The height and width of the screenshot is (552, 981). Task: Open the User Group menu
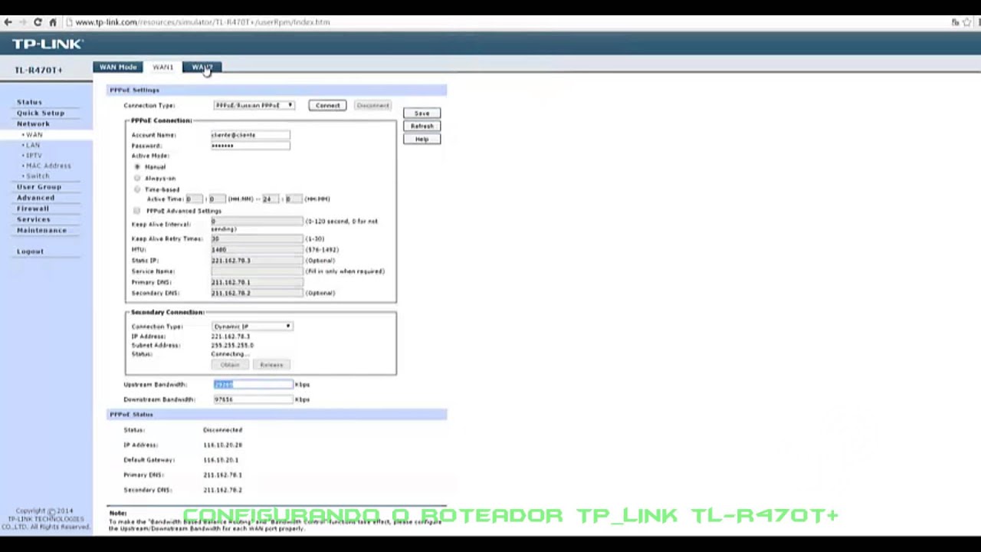click(39, 187)
